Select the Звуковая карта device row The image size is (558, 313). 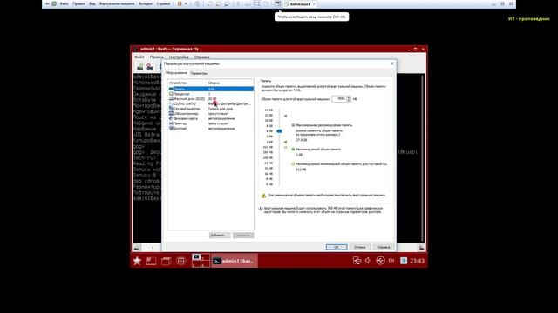pos(211,118)
